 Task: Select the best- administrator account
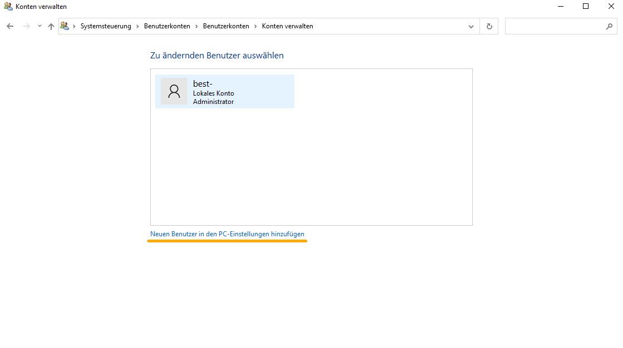[225, 91]
